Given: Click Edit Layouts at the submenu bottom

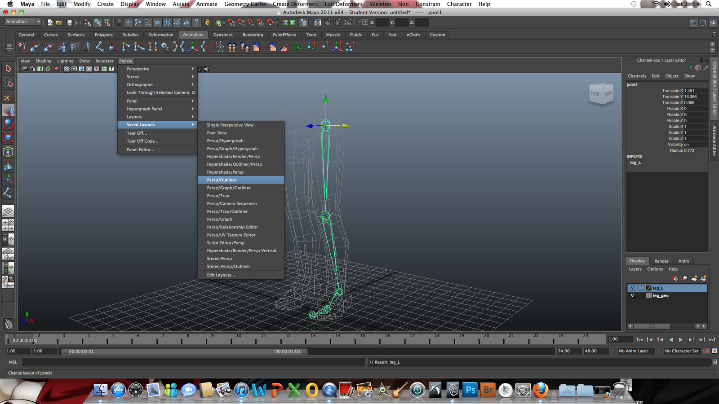Looking at the screenshot, I should (221, 275).
